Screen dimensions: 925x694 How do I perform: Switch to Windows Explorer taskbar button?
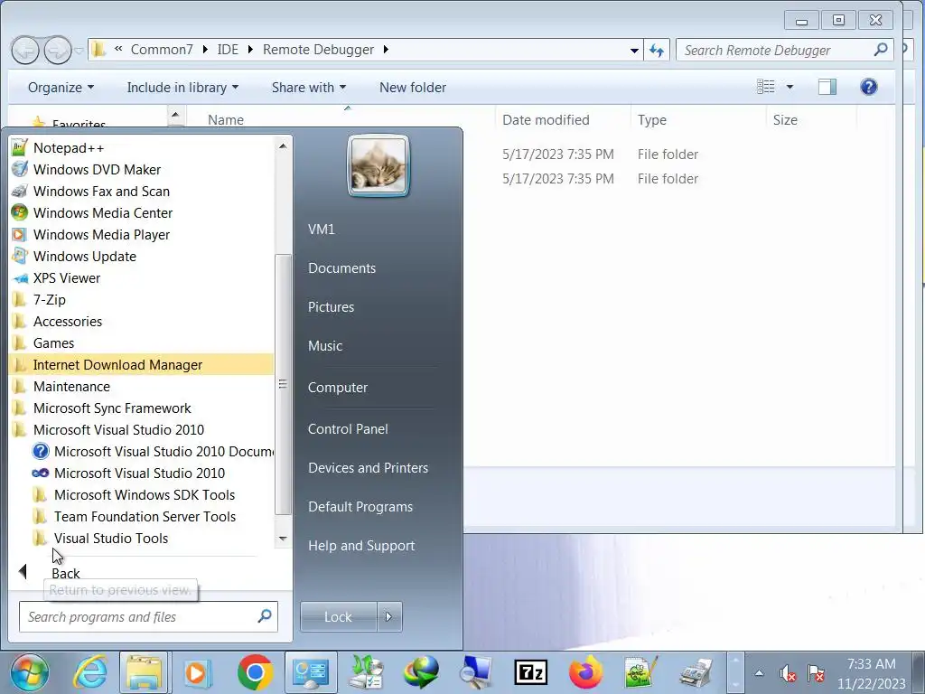144,672
